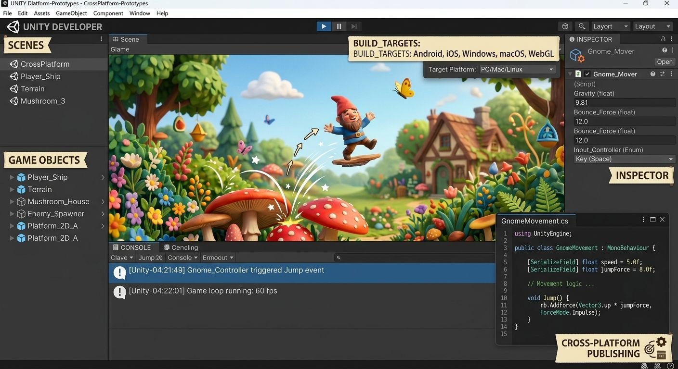Viewport: 678px width, 369px height.
Task: Click the Gnome_Mover component's help icon
Action: point(653,74)
